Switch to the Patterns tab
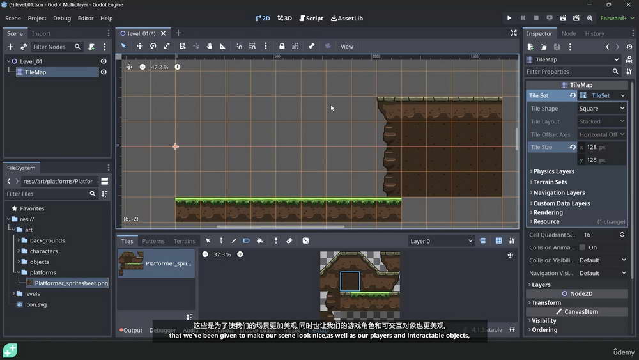The width and height of the screenshot is (639, 360). pyautogui.click(x=153, y=241)
